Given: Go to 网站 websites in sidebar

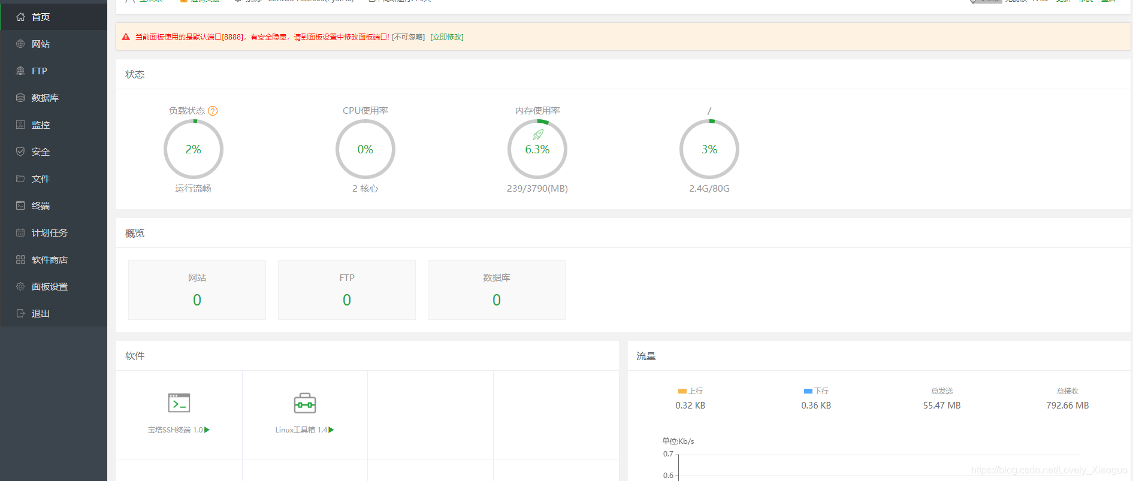Looking at the screenshot, I should (x=53, y=44).
